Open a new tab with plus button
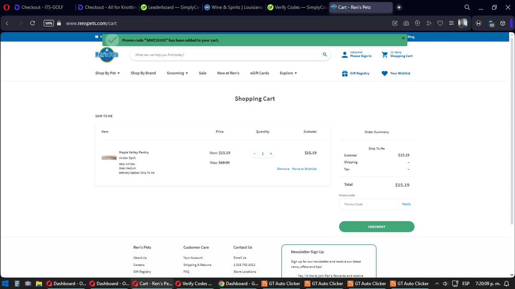The width and height of the screenshot is (515, 289). click(399, 7)
